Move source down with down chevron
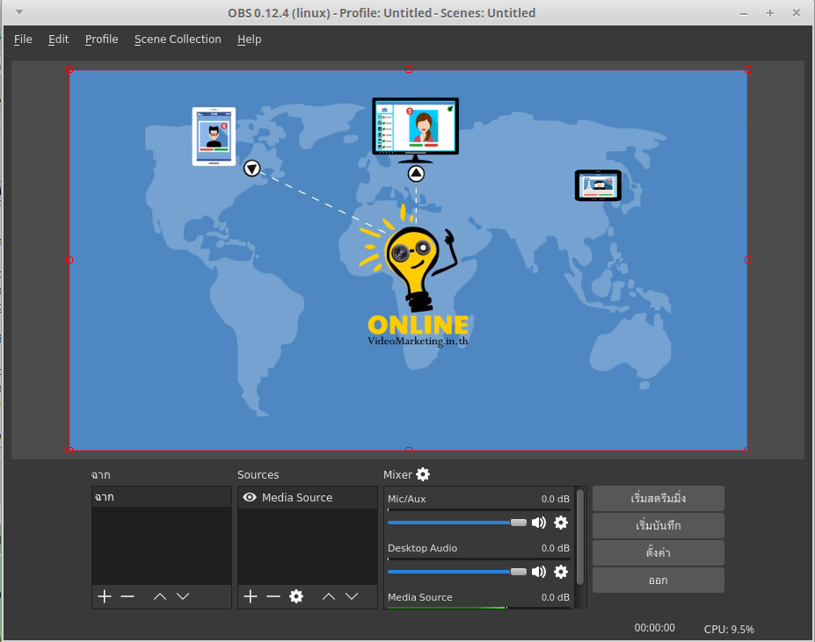 pos(352,596)
